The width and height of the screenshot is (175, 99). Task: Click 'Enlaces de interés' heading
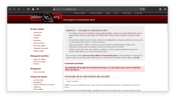(x=39, y=77)
